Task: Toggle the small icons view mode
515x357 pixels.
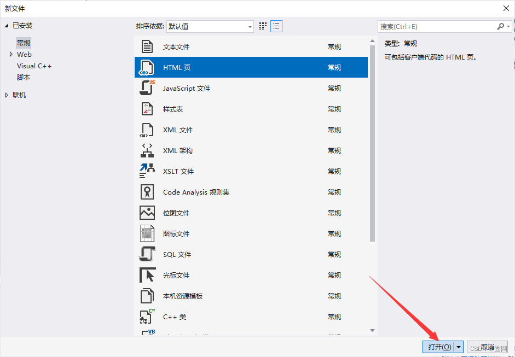Action: [x=262, y=26]
